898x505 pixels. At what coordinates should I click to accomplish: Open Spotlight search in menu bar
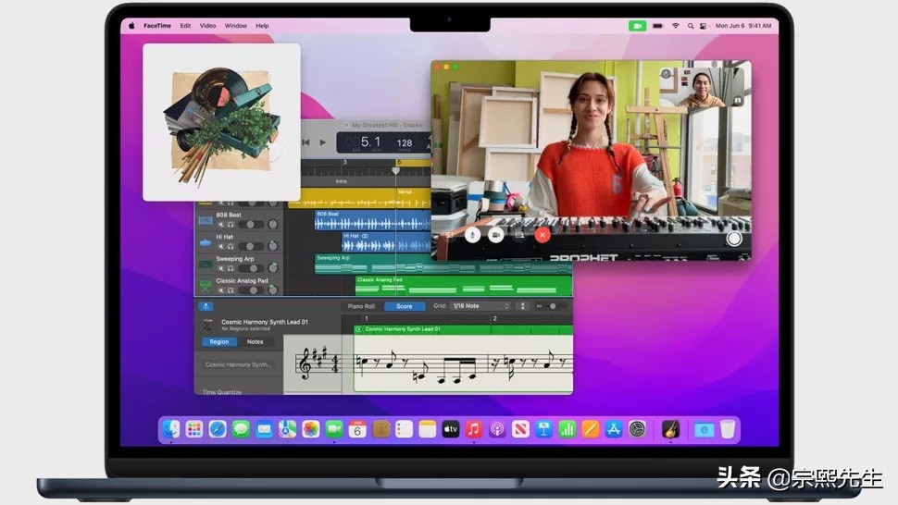click(690, 26)
